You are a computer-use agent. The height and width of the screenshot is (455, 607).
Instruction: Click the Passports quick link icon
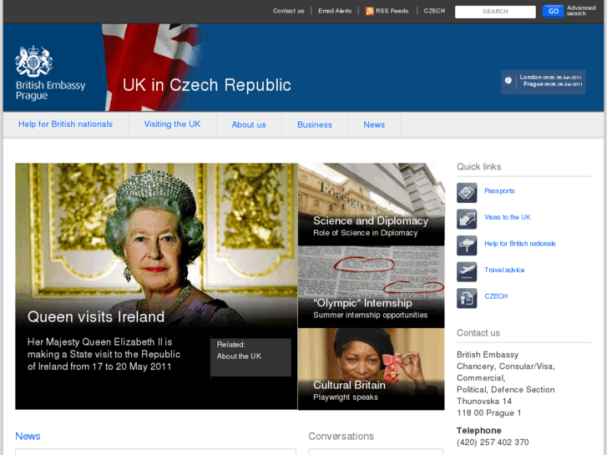pyautogui.click(x=467, y=193)
